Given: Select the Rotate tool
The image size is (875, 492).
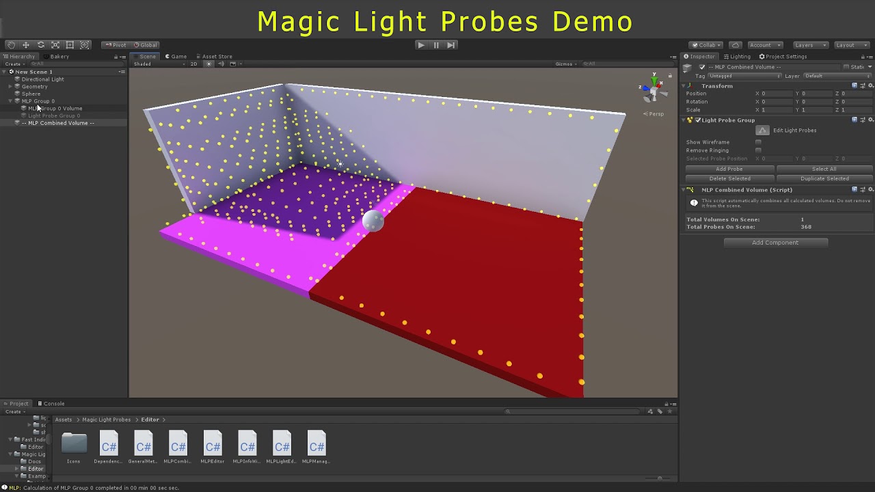Looking at the screenshot, I should pyautogui.click(x=41, y=45).
